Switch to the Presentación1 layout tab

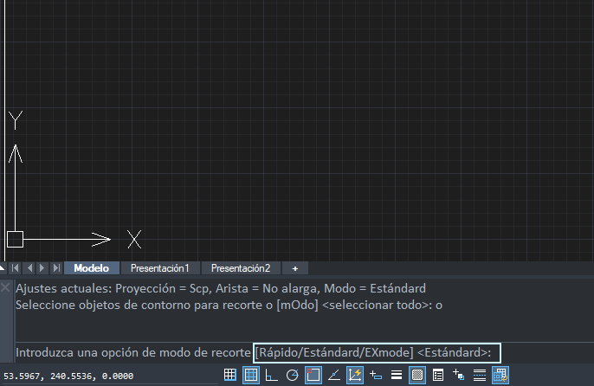(159, 268)
